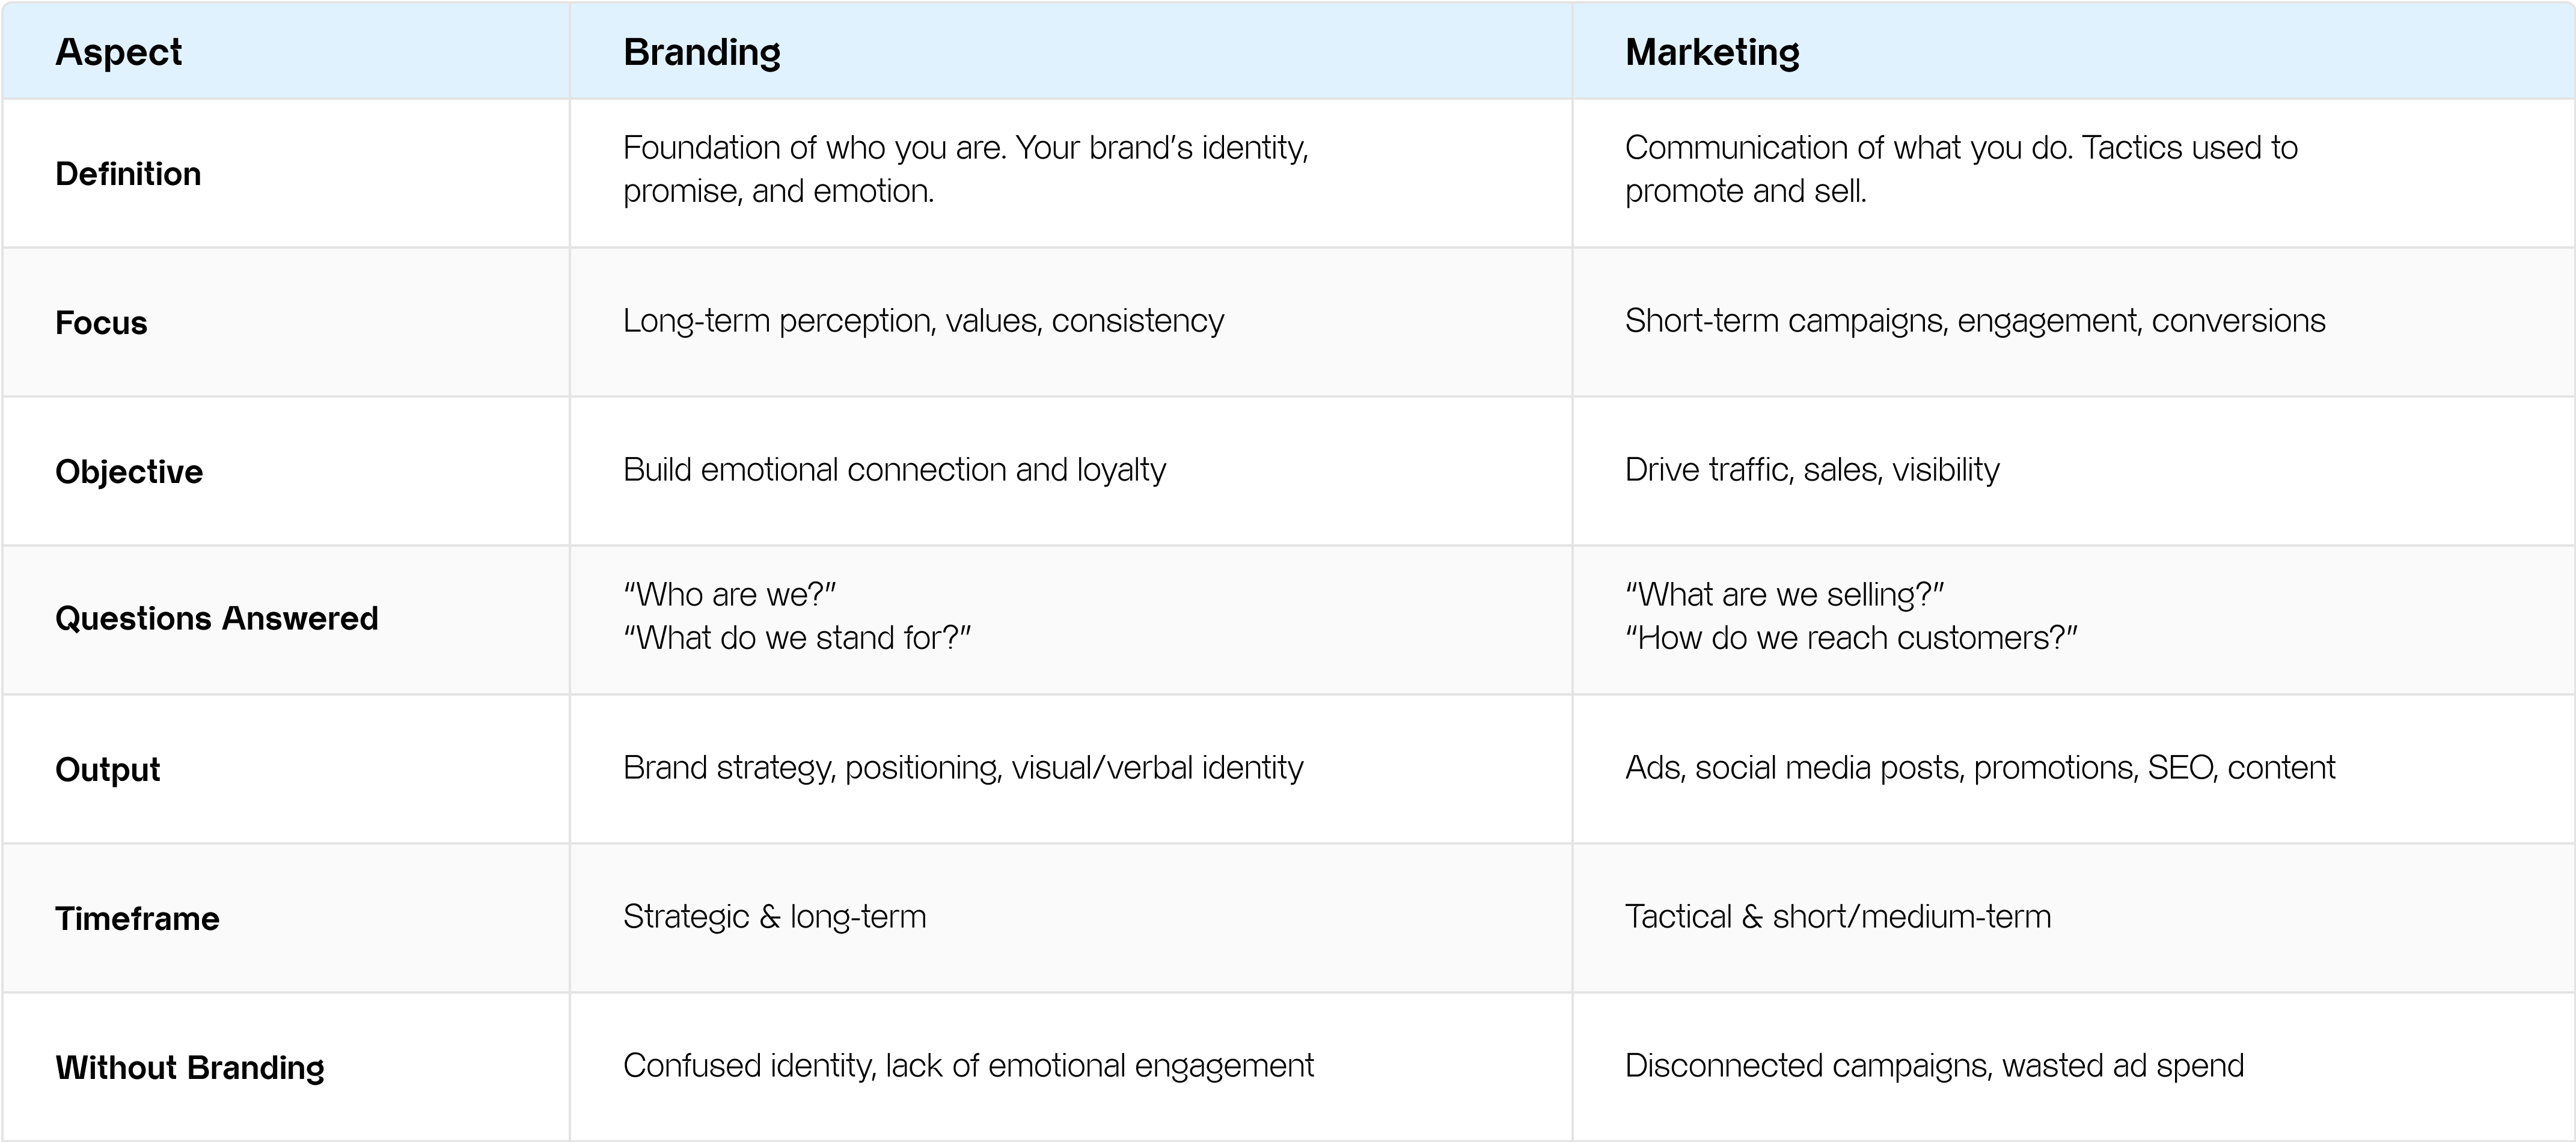Click 'Build emotional connection and loyalty' cell
Viewport: 2576px width, 1142px height.
tap(1071, 470)
